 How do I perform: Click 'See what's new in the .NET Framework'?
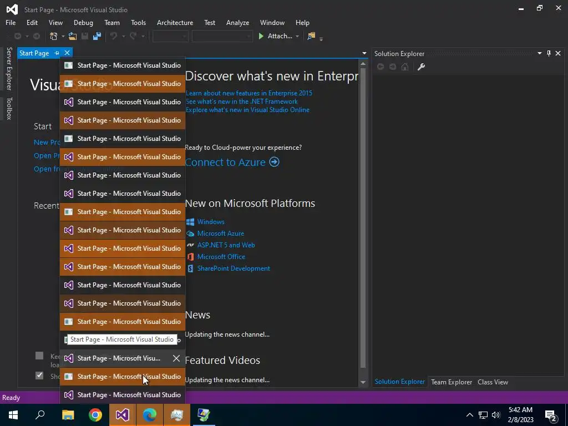tap(242, 102)
